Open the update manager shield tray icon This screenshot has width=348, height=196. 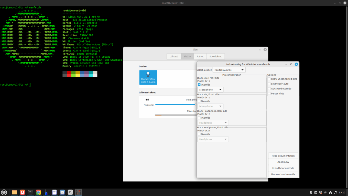(320, 192)
